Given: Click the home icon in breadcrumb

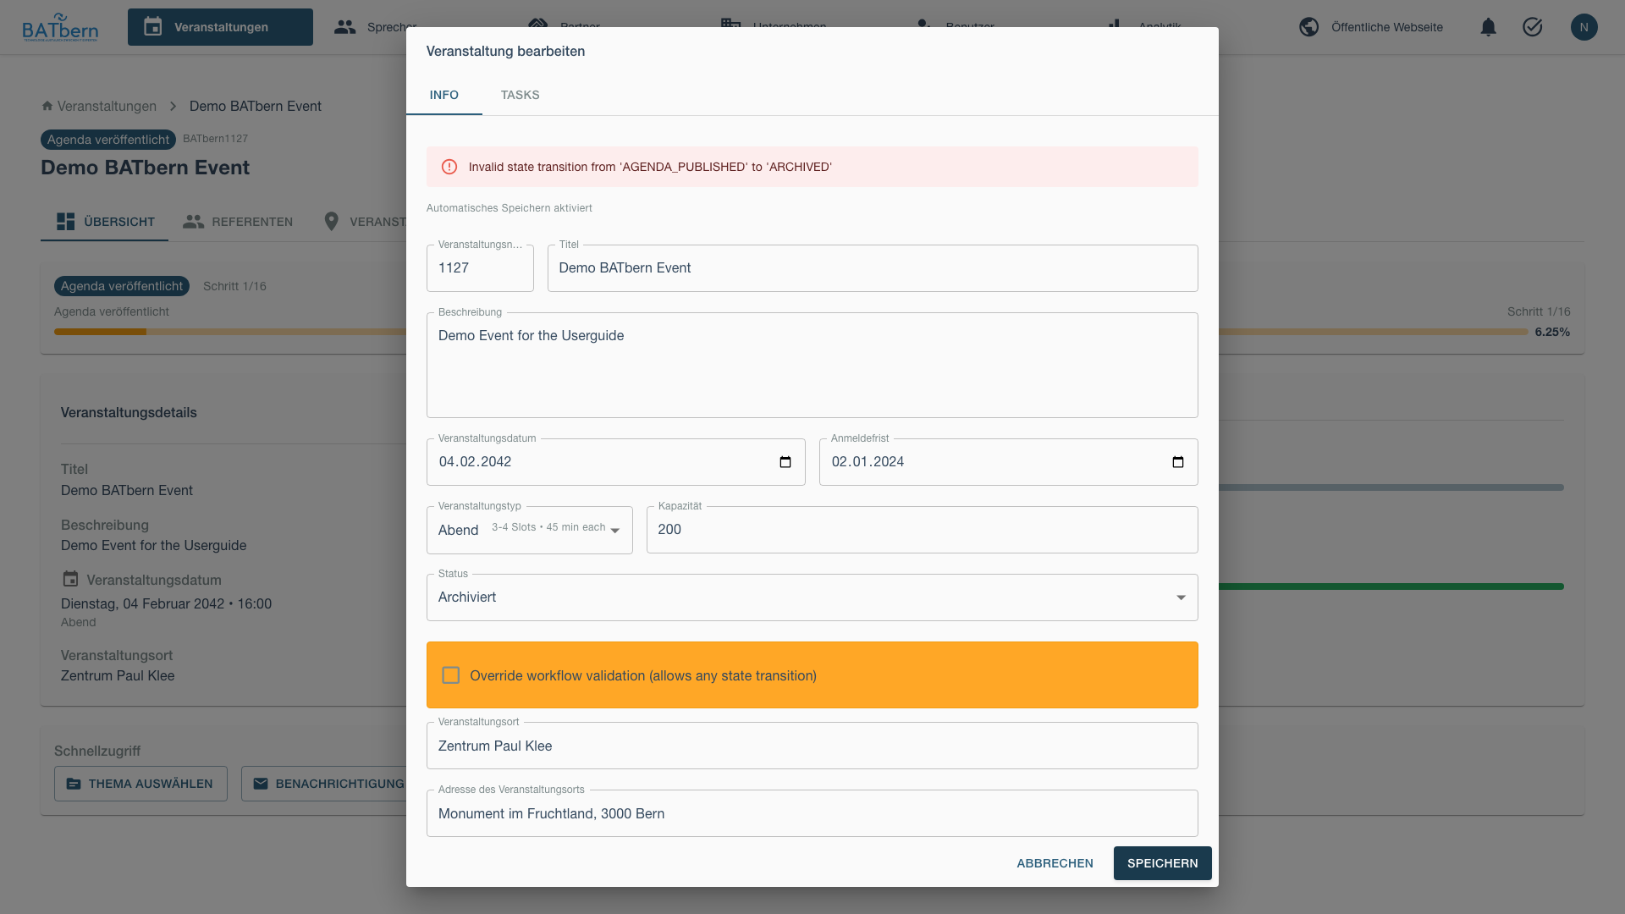Looking at the screenshot, I should [x=47, y=106].
